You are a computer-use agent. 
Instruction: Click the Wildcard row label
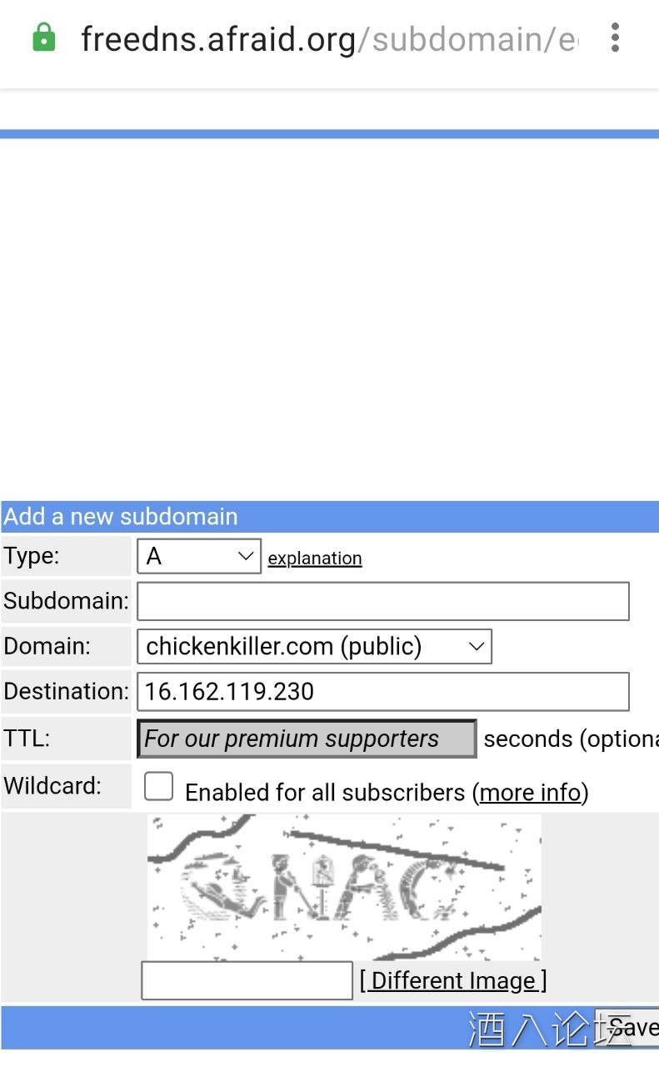[x=52, y=785]
